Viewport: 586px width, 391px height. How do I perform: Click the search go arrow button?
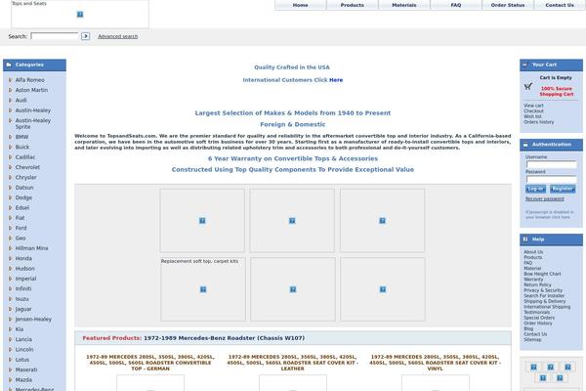86,36
